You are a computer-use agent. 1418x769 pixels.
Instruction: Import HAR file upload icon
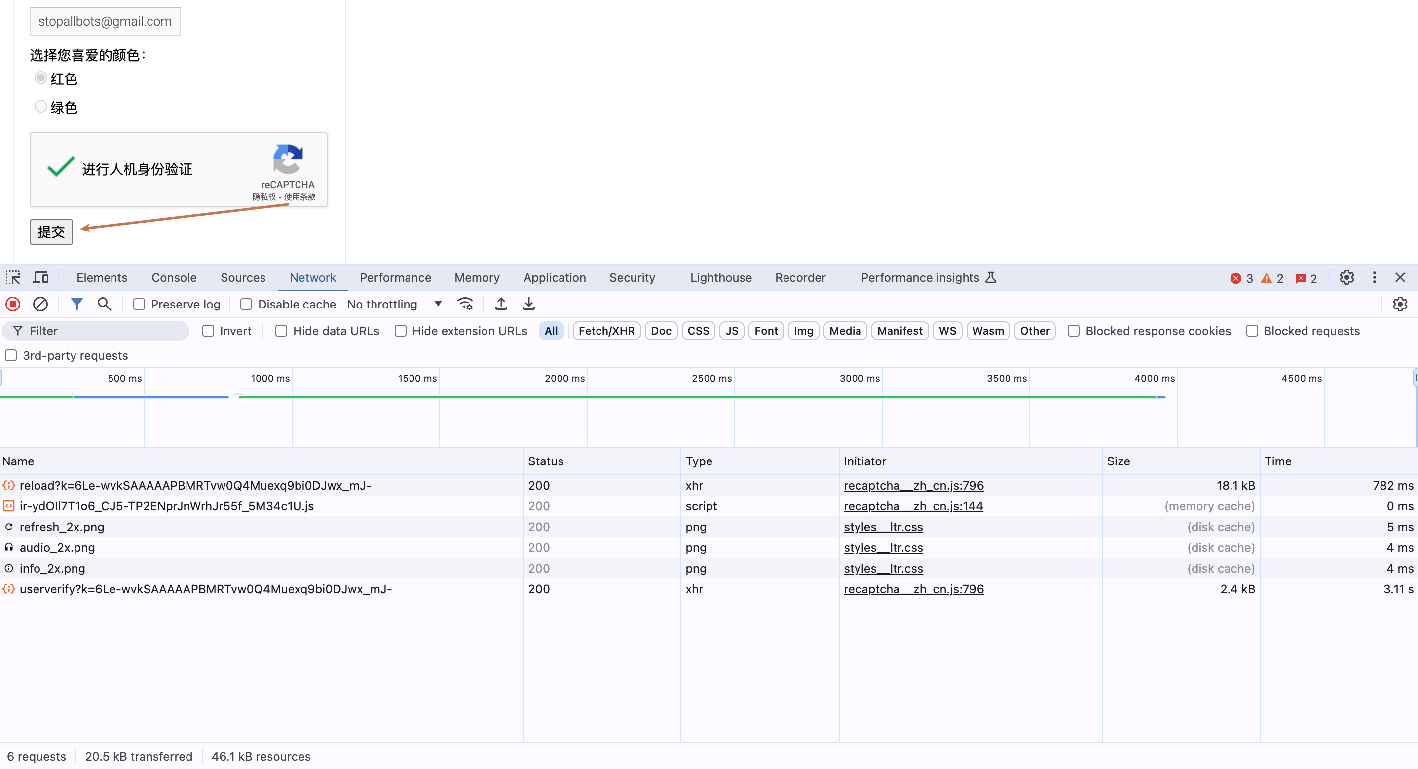click(501, 304)
